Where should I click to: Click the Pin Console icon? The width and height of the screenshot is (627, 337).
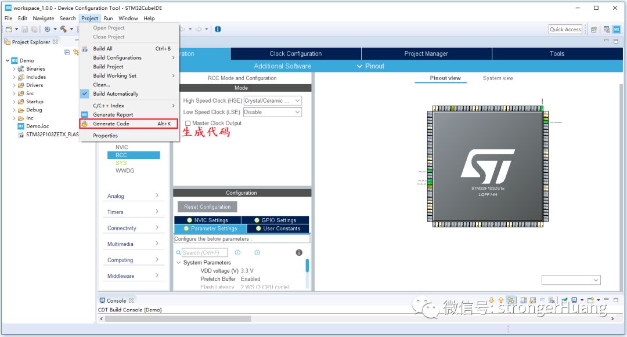[565, 300]
